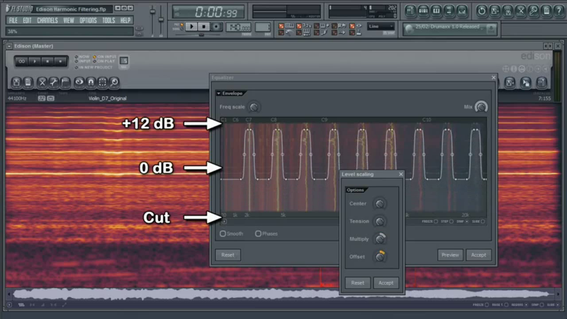Toggle the PAT pattern mode indicator

182,25
